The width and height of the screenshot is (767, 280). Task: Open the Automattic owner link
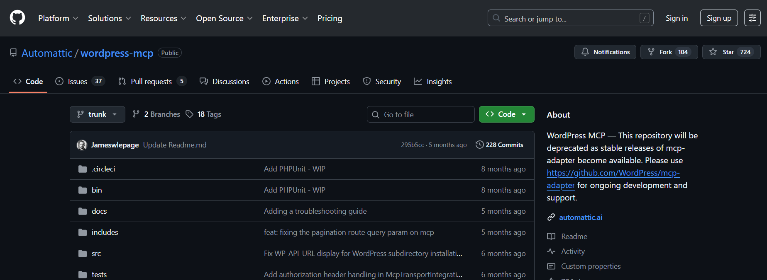[x=47, y=53]
